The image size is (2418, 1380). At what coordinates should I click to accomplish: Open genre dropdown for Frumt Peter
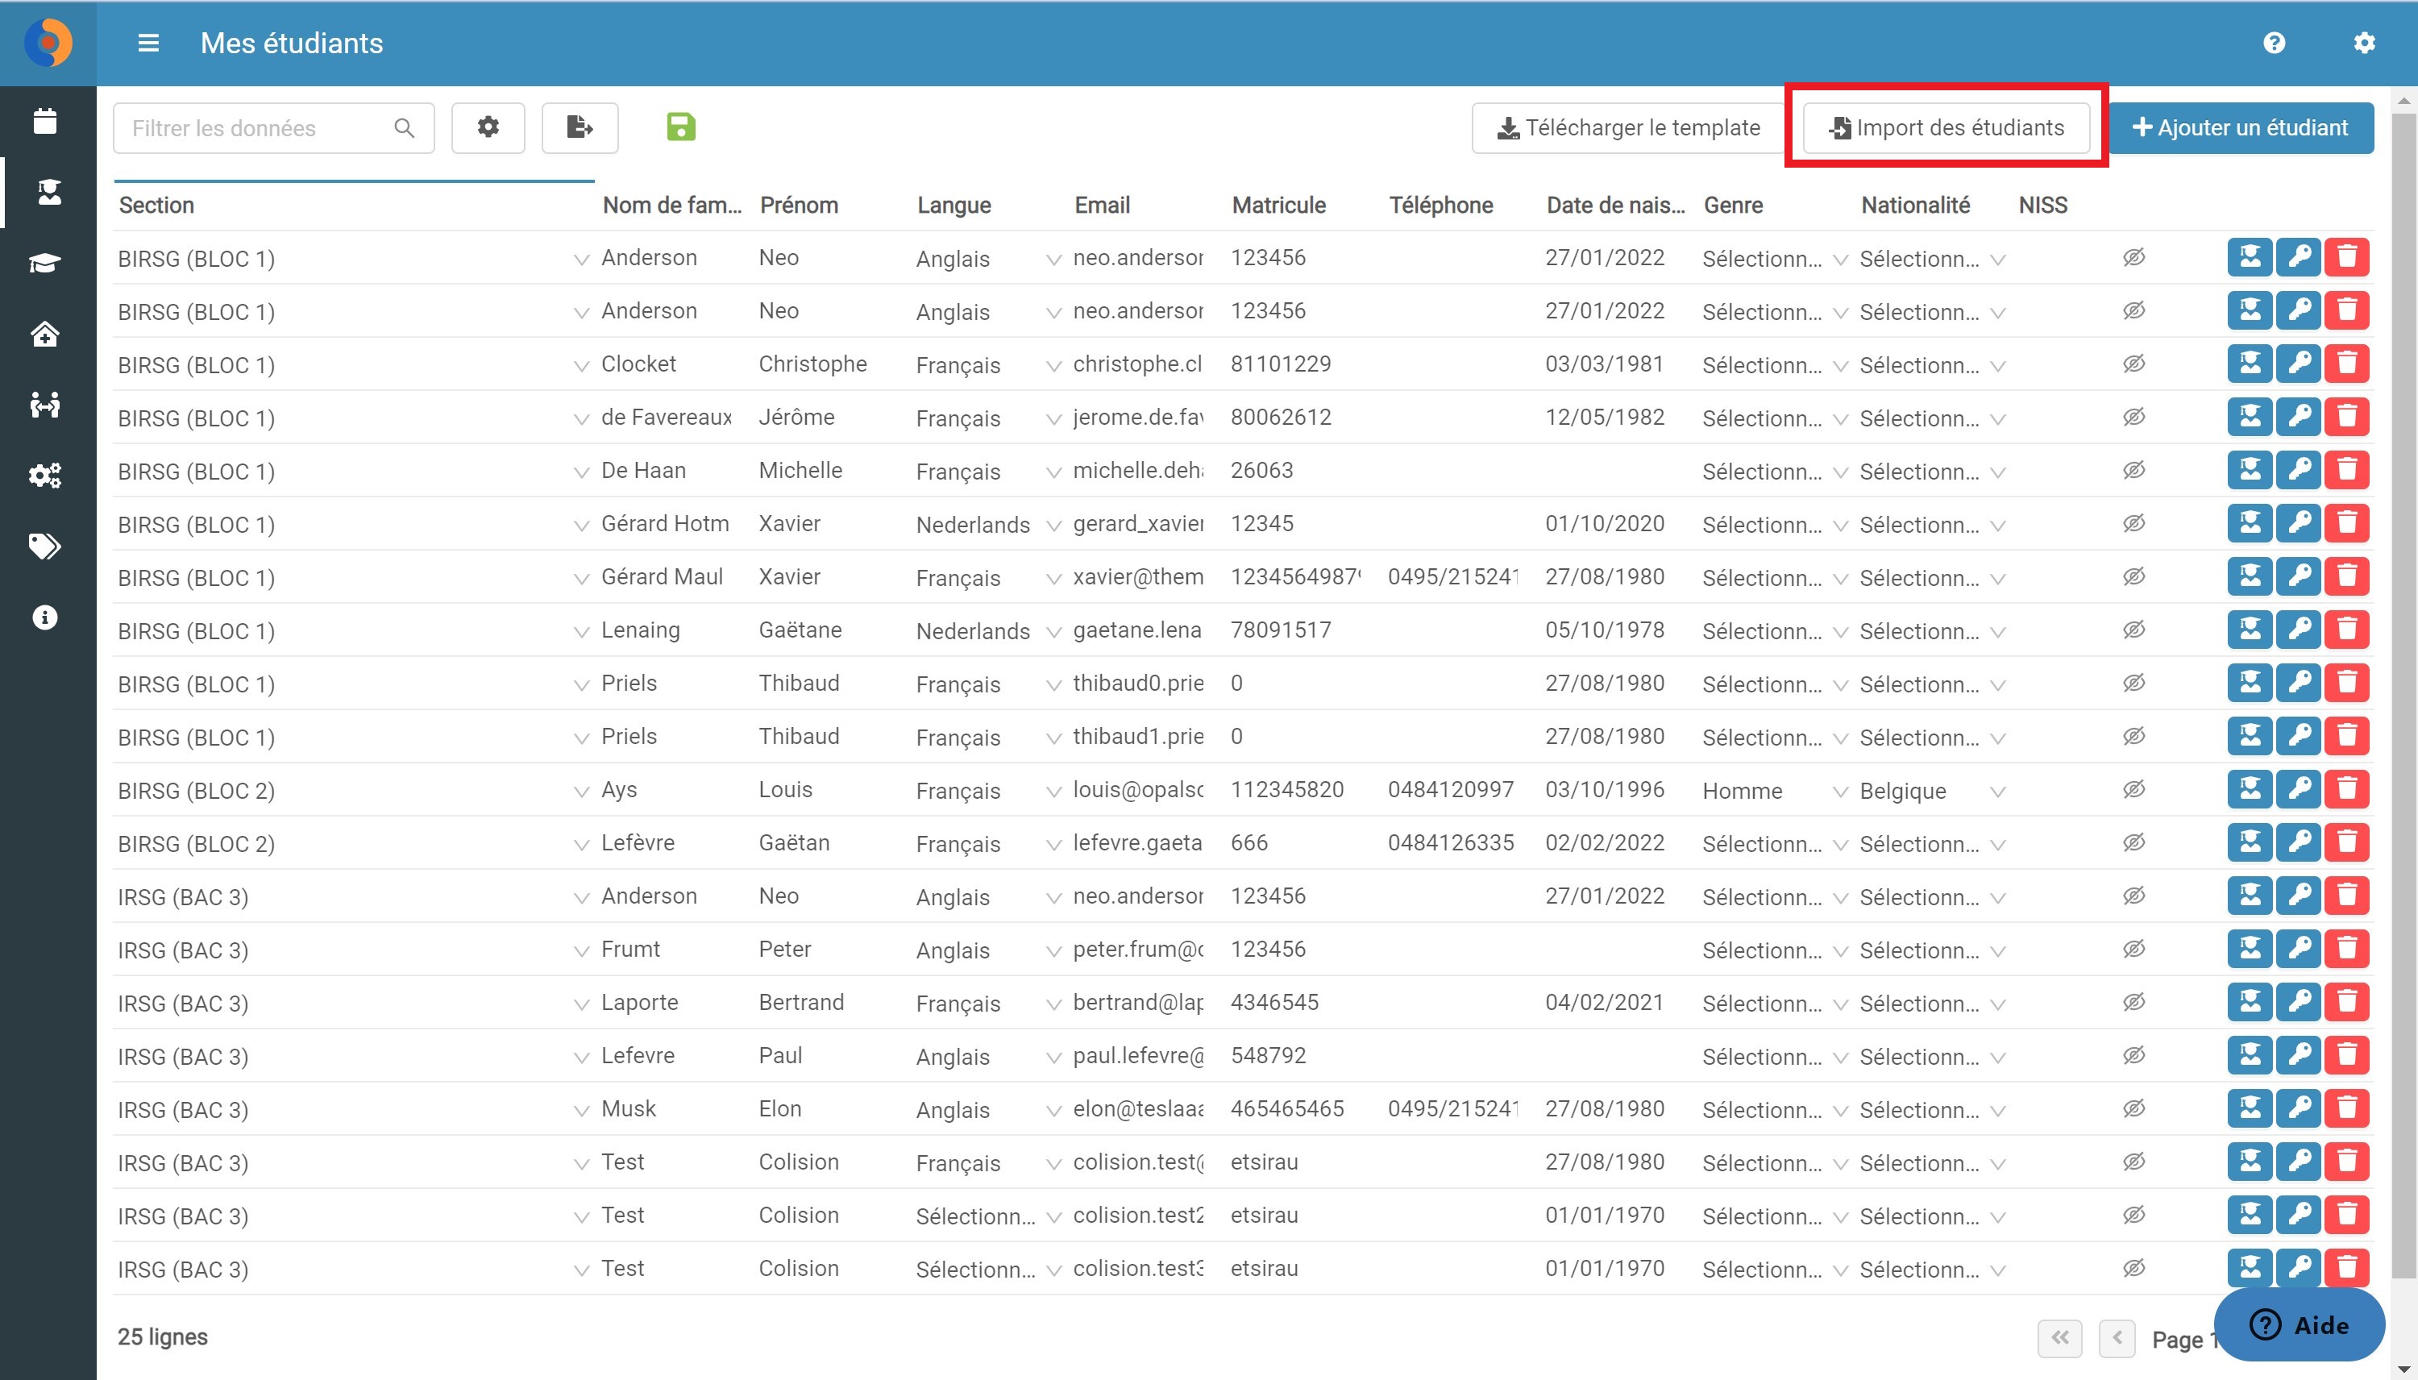(x=1840, y=952)
